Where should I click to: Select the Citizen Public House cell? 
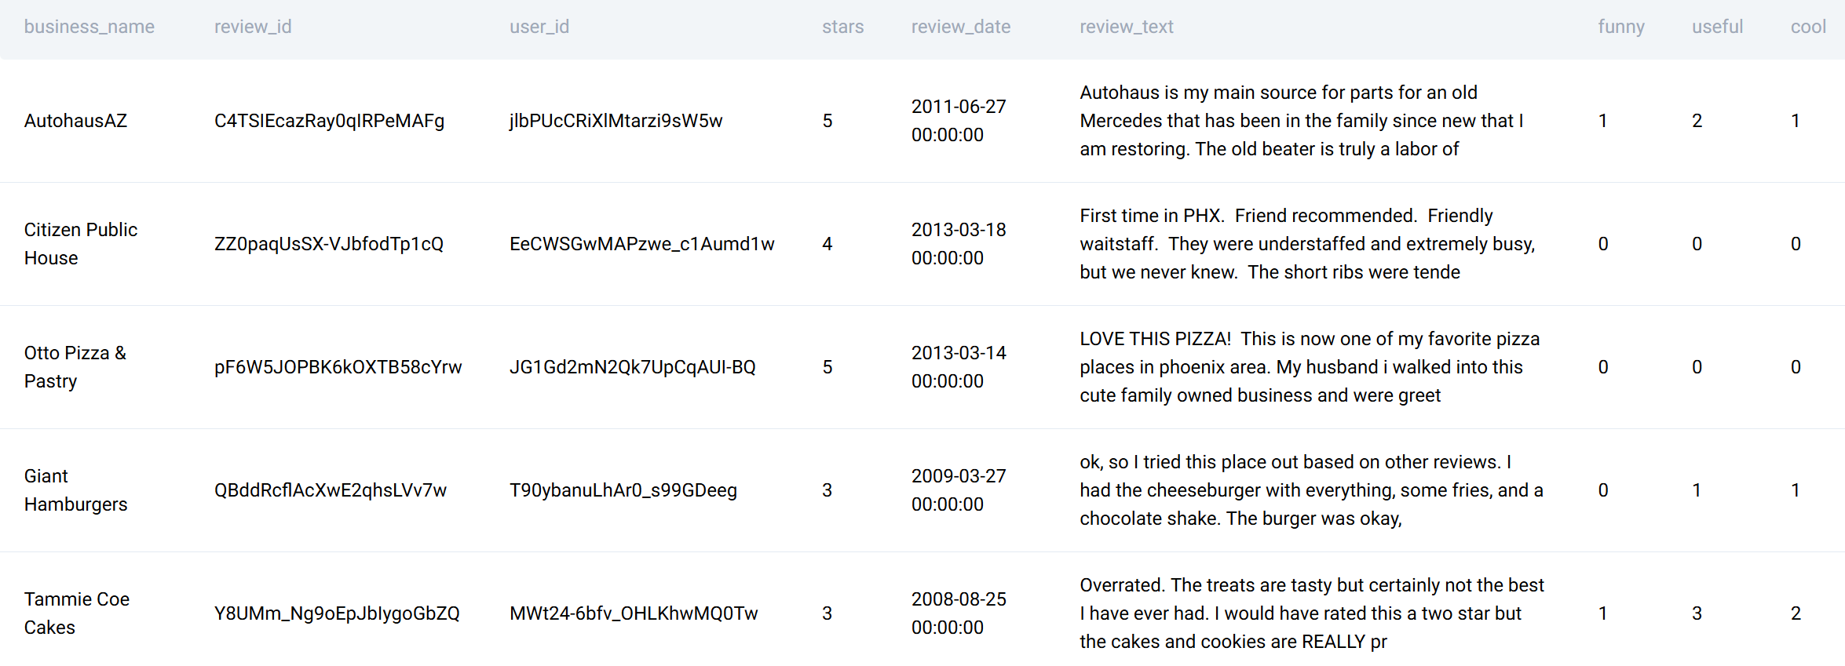pos(81,244)
